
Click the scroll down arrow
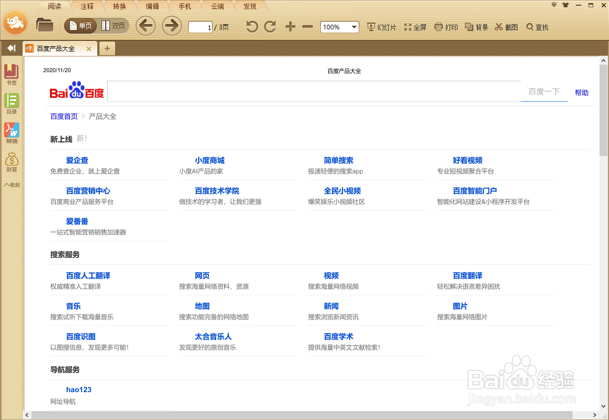603,406
